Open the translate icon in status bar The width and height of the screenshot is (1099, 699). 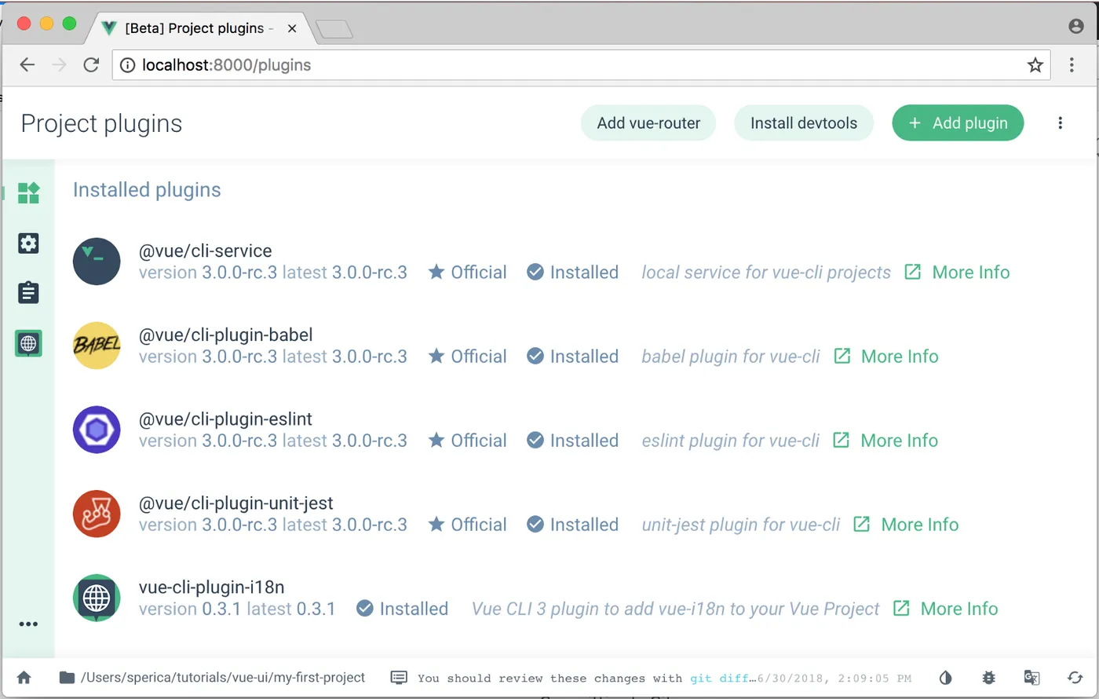click(x=1032, y=677)
